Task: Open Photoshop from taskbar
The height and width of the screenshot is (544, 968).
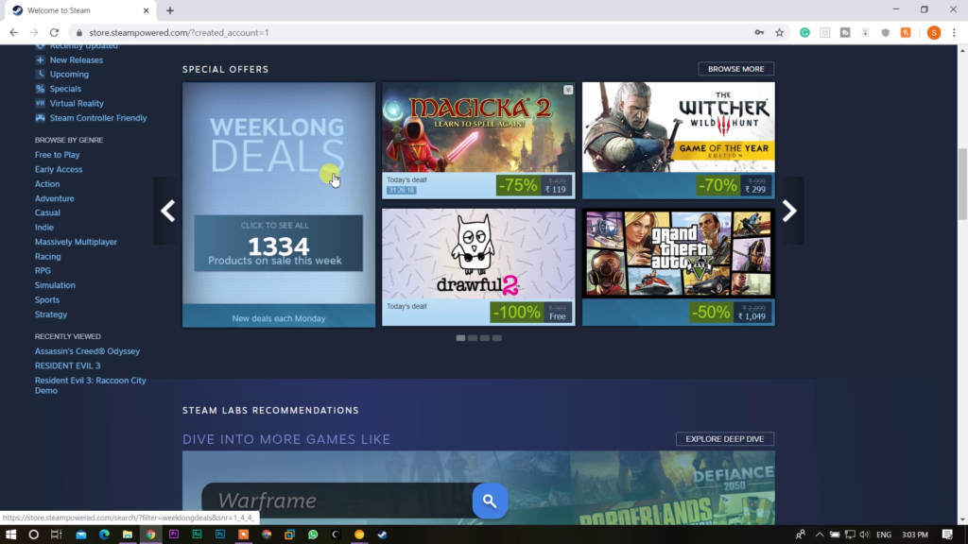Action: tap(219, 535)
